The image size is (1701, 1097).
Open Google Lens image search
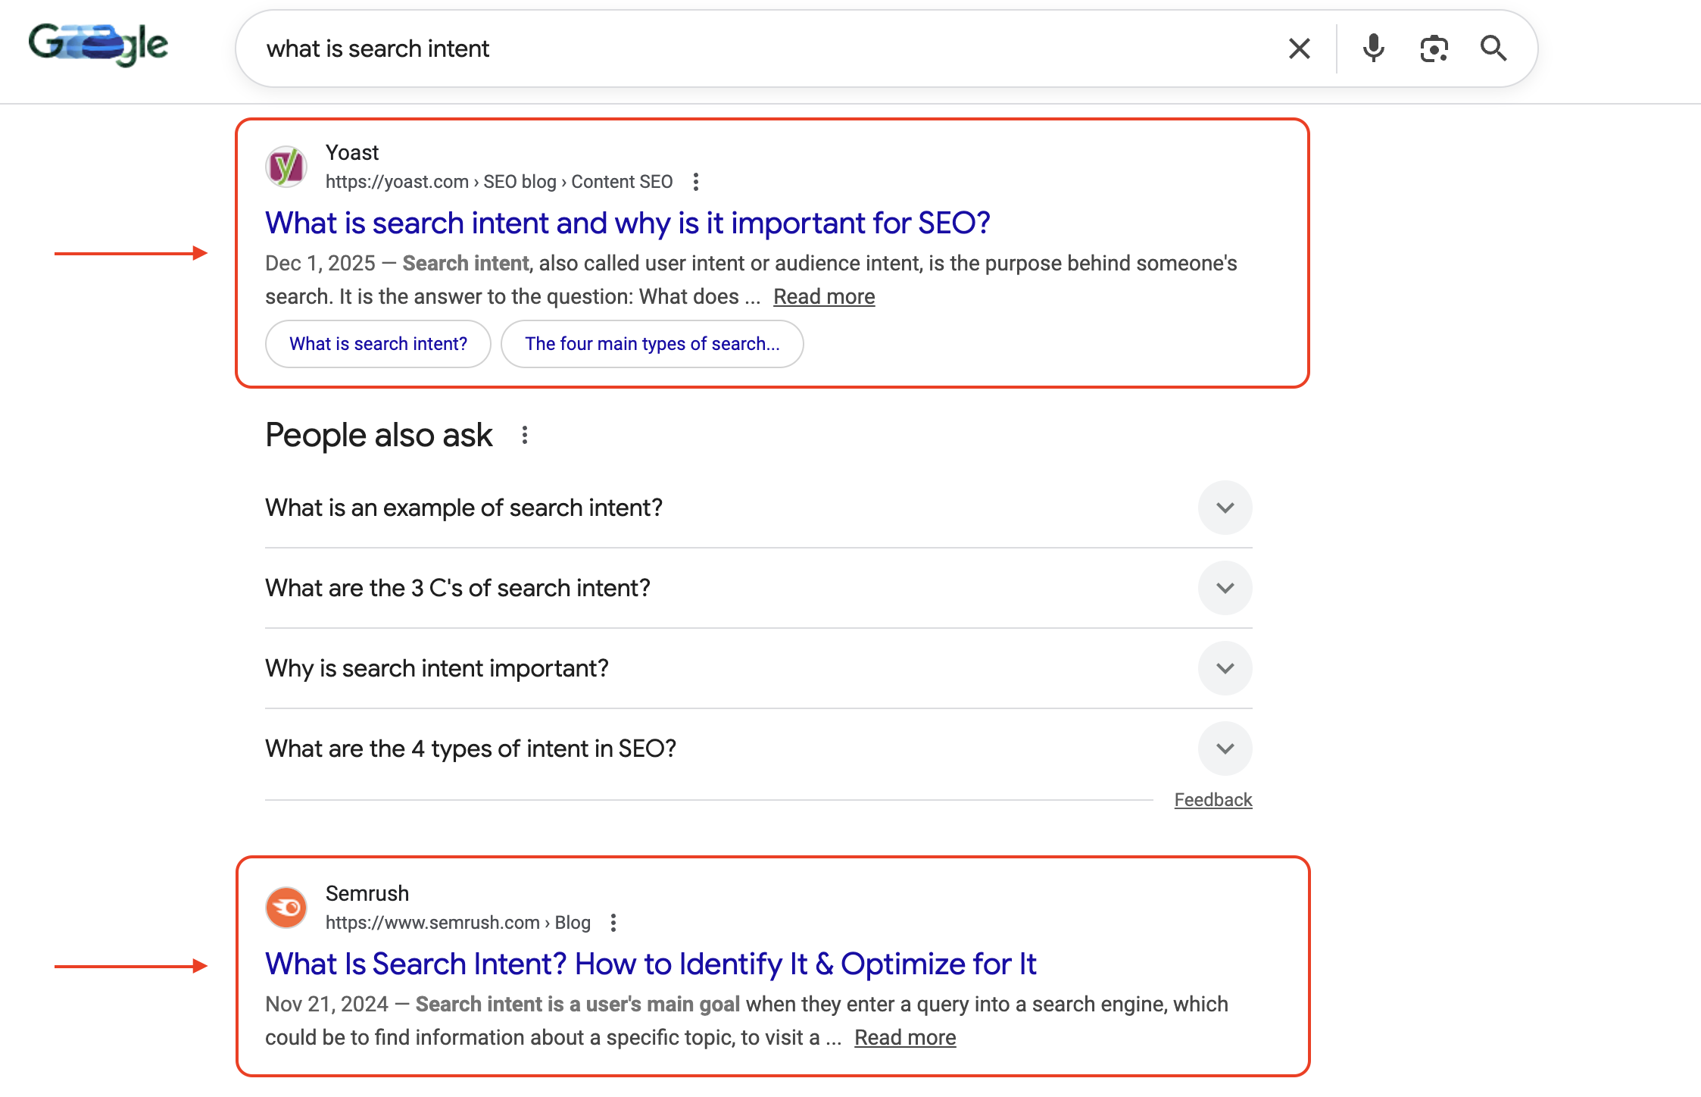coord(1433,48)
